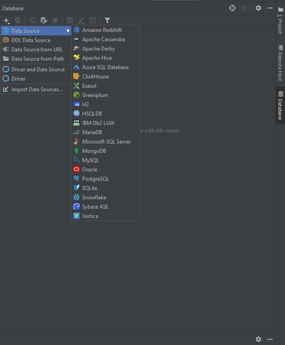This screenshot has width=285, height=345.
Task: Hide the Database panel with minus
Action: tap(270, 8)
